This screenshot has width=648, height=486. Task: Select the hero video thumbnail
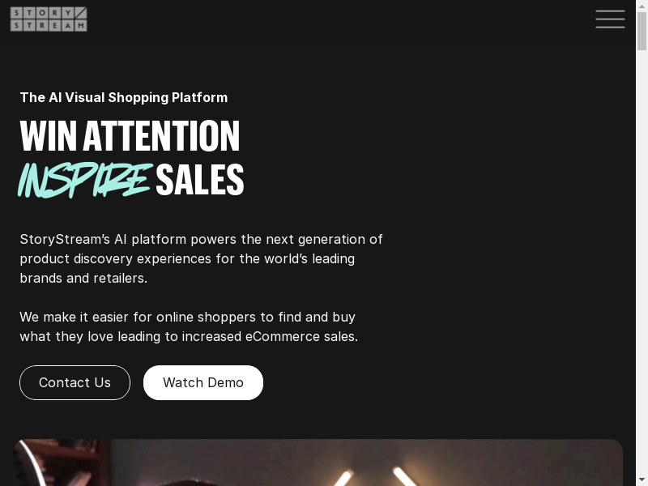(318, 463)
